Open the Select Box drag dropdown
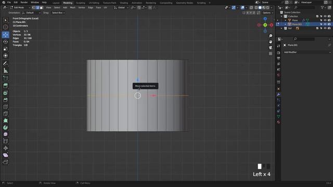The width and height of the screenshot is (333, 187). tap(58, 12)
